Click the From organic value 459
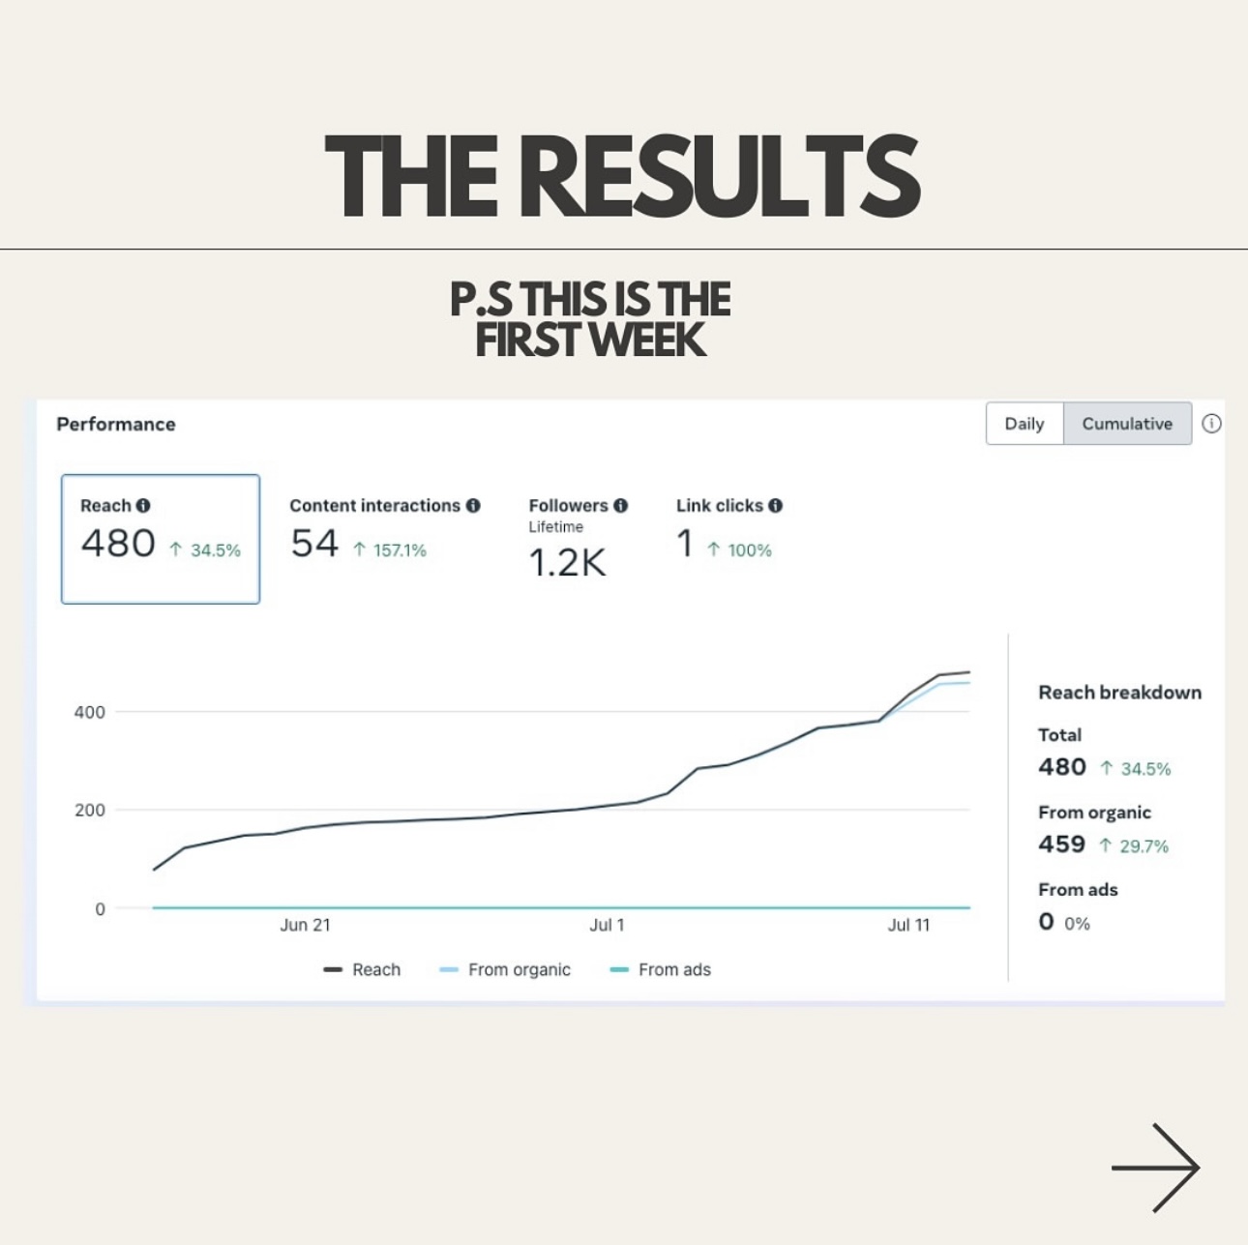The height and width of the screenshot is (1245, 1248). [1062, 845]
